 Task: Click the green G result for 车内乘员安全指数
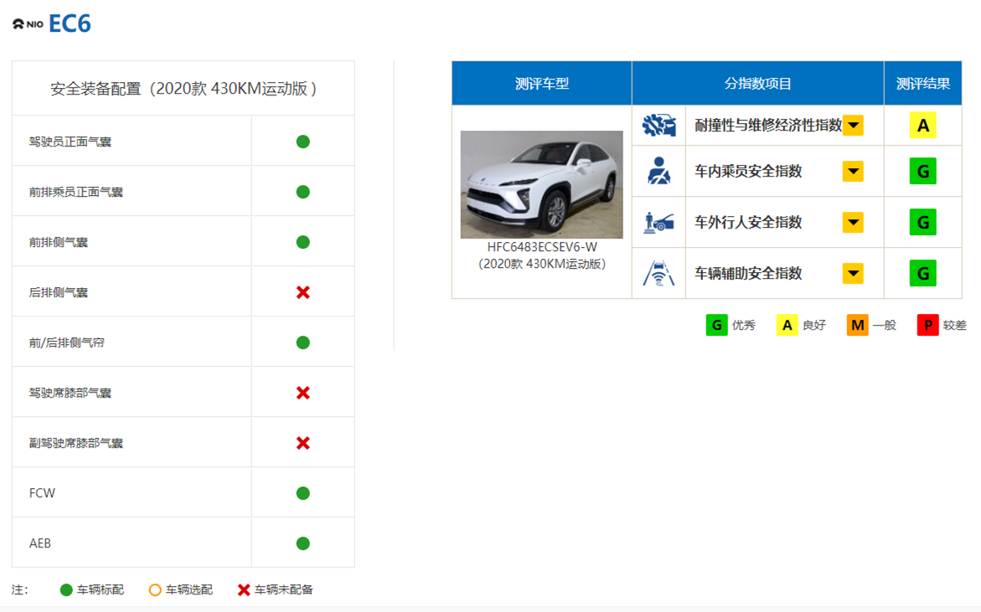pyautogui.click(x=923, y=172)
